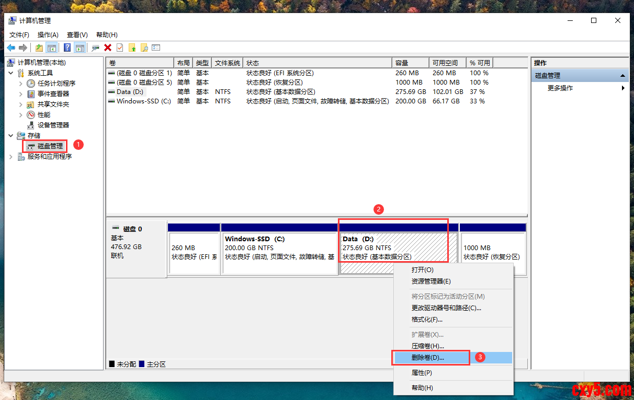This screenshot has height=400, width=634.
Task: Toggle show/hide console tree toolbar button
Action: pos(52,48)
